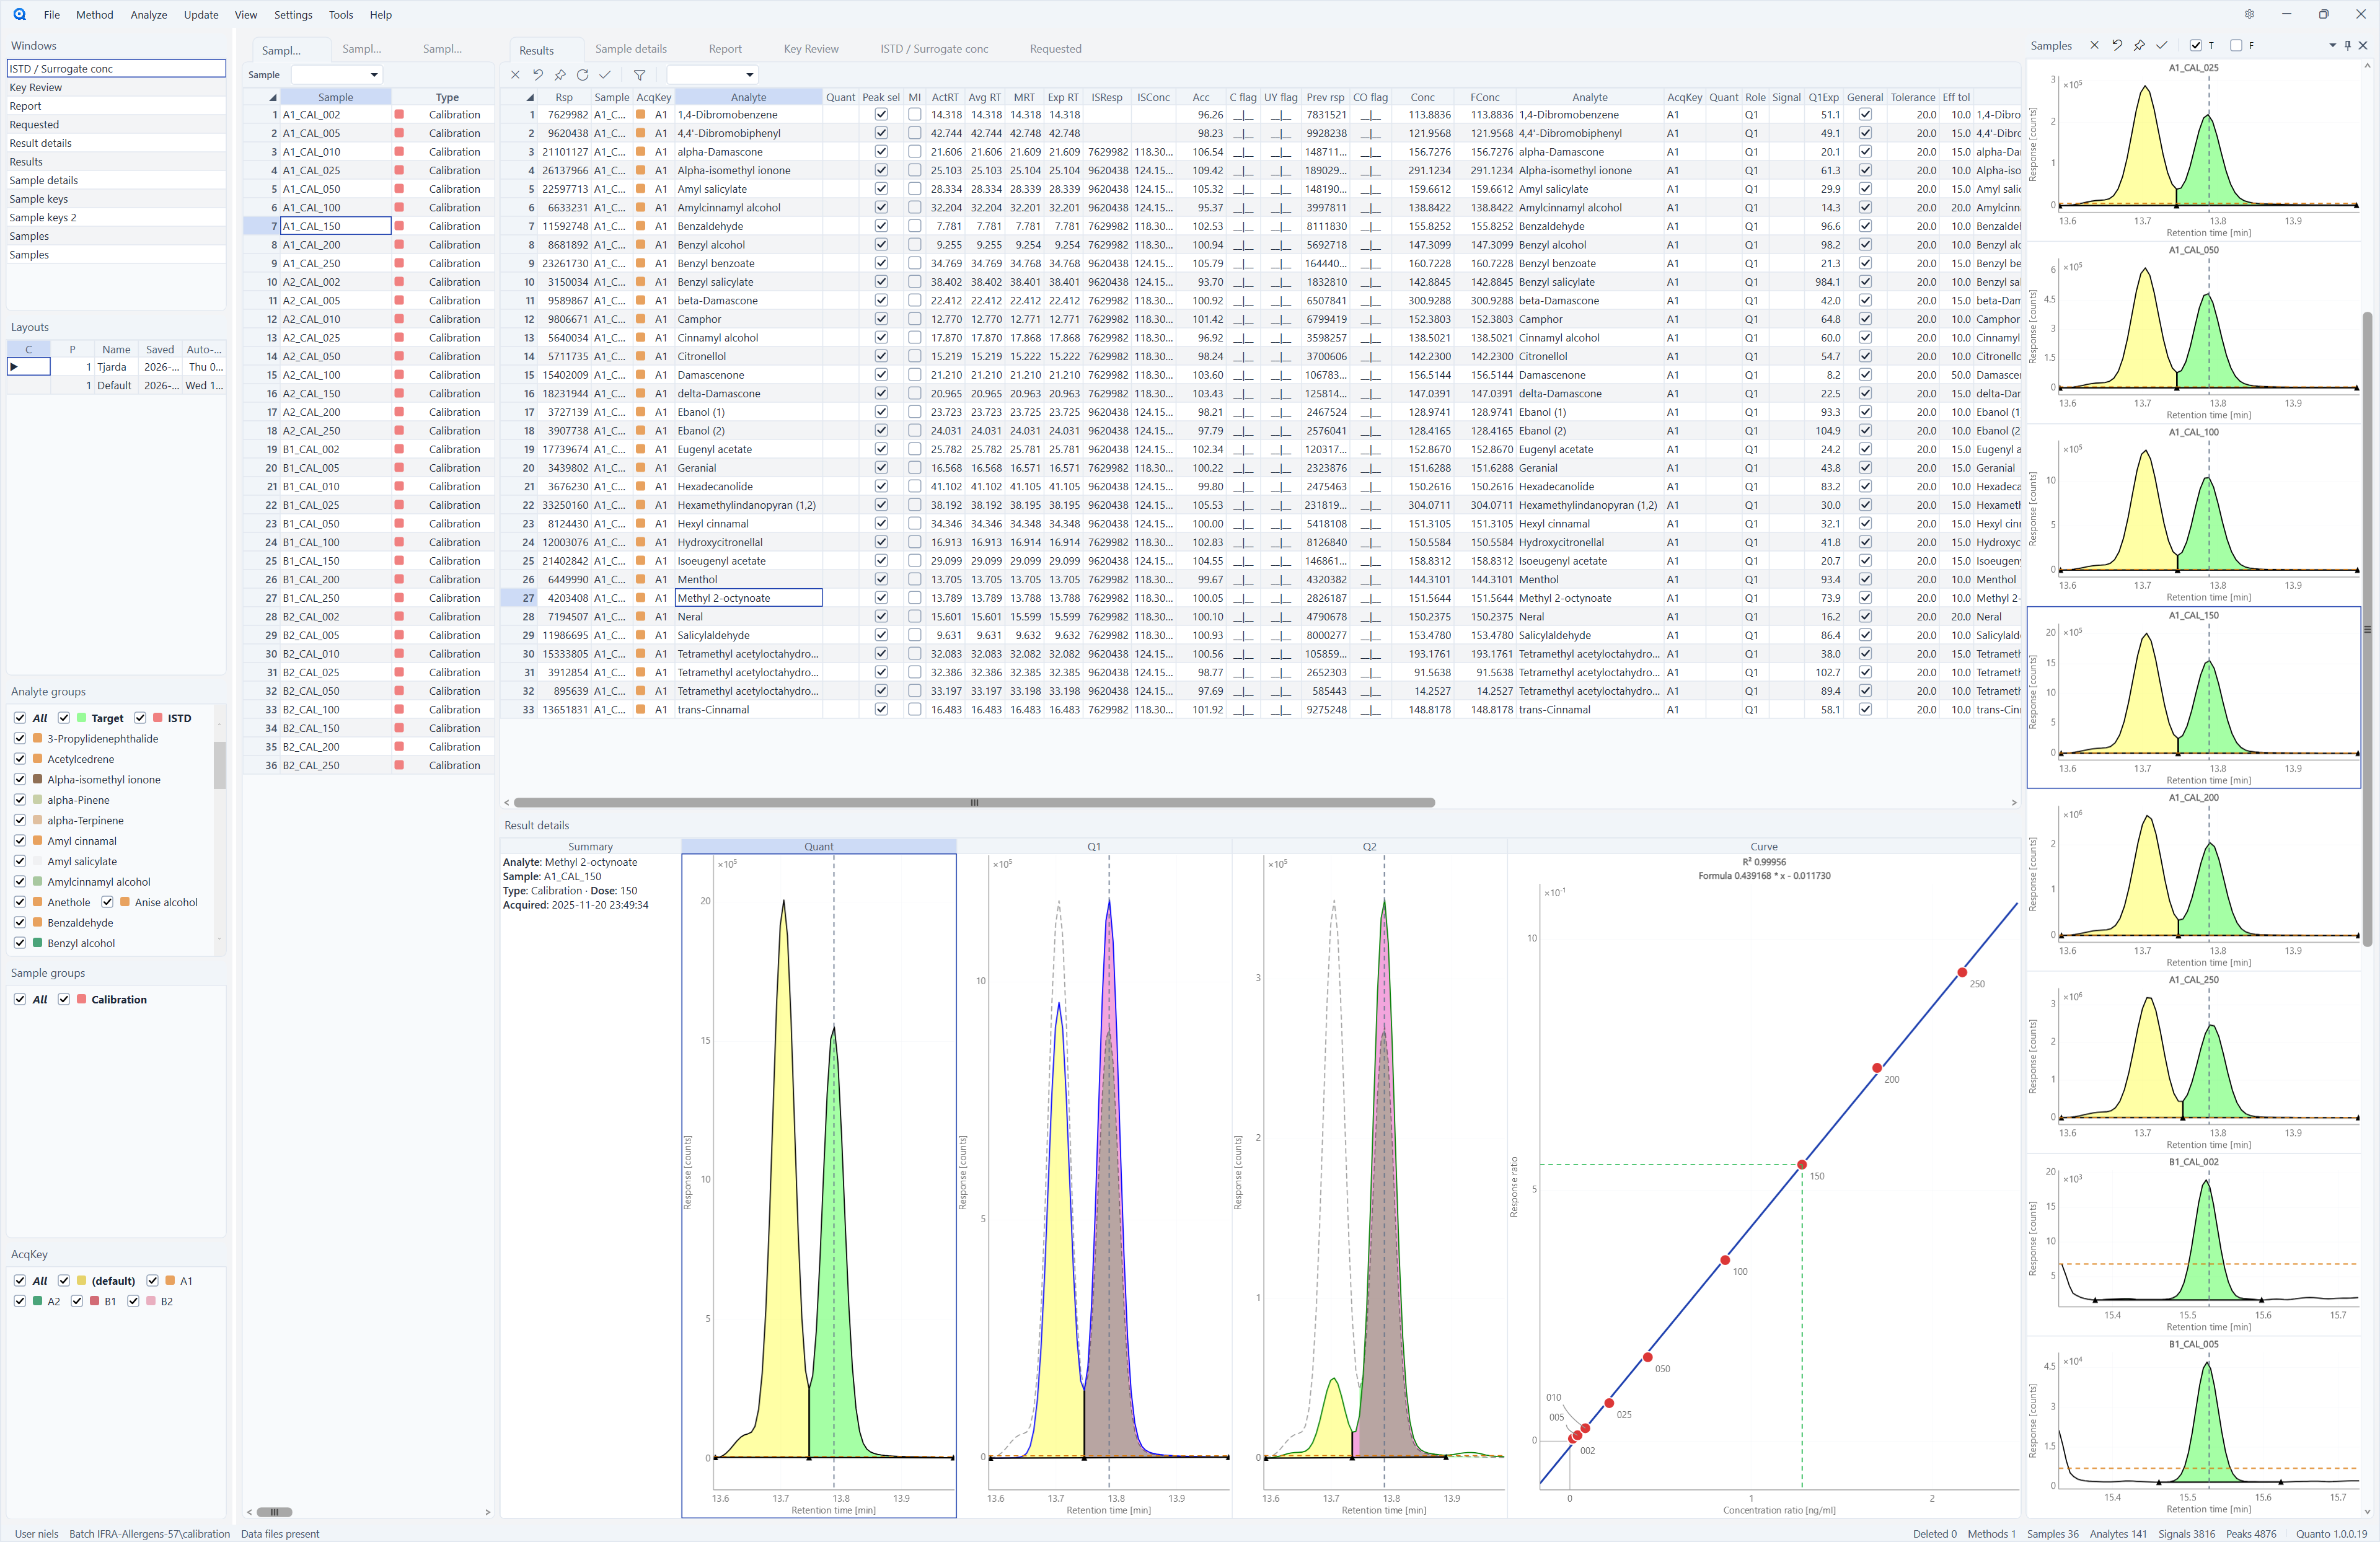Click the current-row arrow in Layouts table

coord(14,367)
